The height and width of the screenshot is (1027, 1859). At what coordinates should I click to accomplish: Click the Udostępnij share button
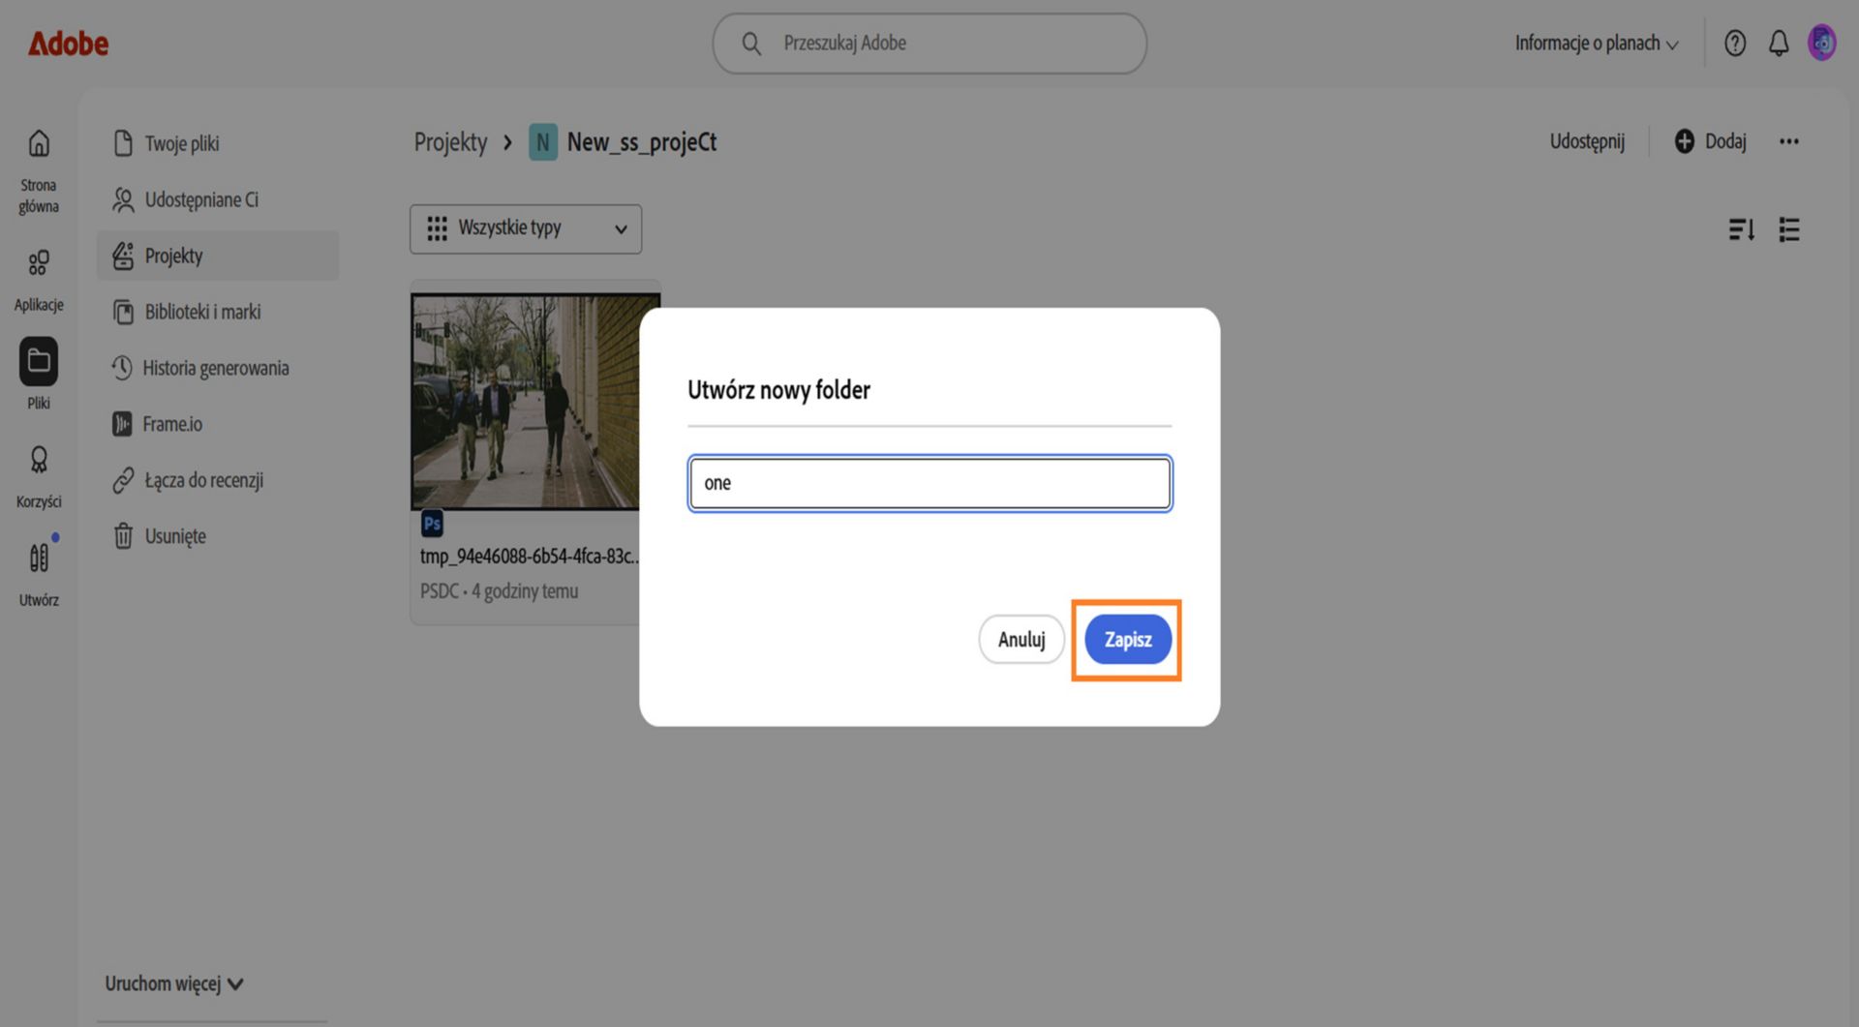point(1587,141)
